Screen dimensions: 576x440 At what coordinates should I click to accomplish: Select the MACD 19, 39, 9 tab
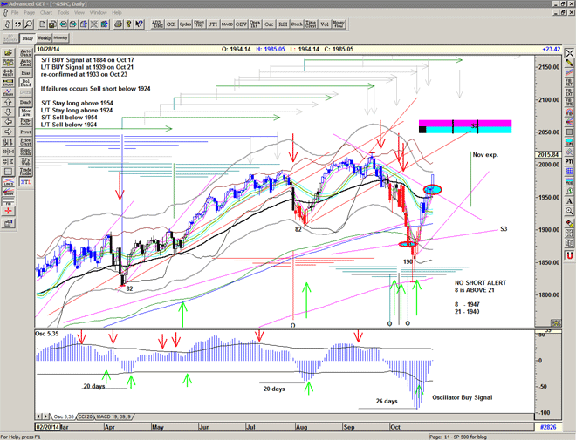[x=115, y=417]
